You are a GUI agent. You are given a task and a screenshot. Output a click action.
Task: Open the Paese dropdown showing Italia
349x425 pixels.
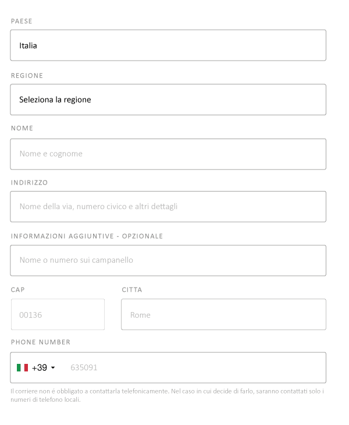point(168,45)
